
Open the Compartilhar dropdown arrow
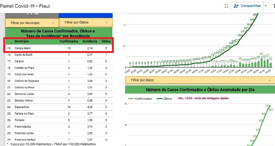[266, 6]
